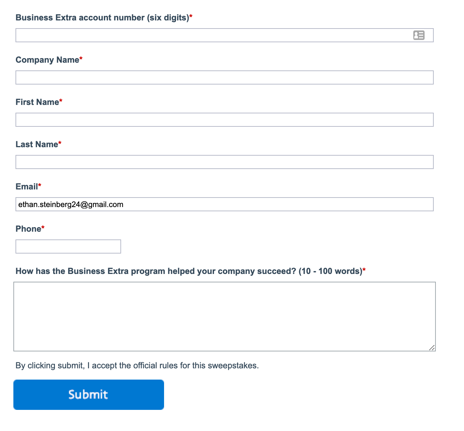The width and height of the screenshot is (464, 431).
Task: Click the "Email" field label
Action: (x=26, y=187)
